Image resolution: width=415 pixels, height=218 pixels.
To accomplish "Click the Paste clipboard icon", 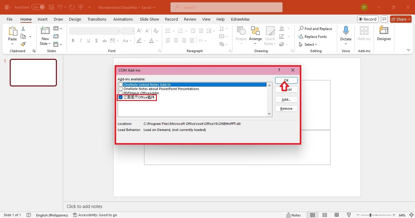I will tap(12, 31).
